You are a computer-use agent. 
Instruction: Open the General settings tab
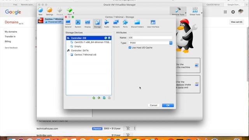coord(68,24)
